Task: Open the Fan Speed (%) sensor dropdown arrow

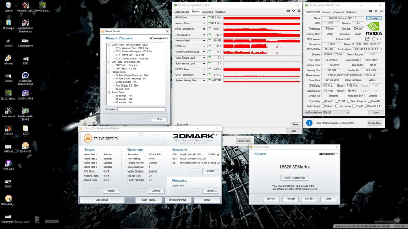Action: click(204, 35)
